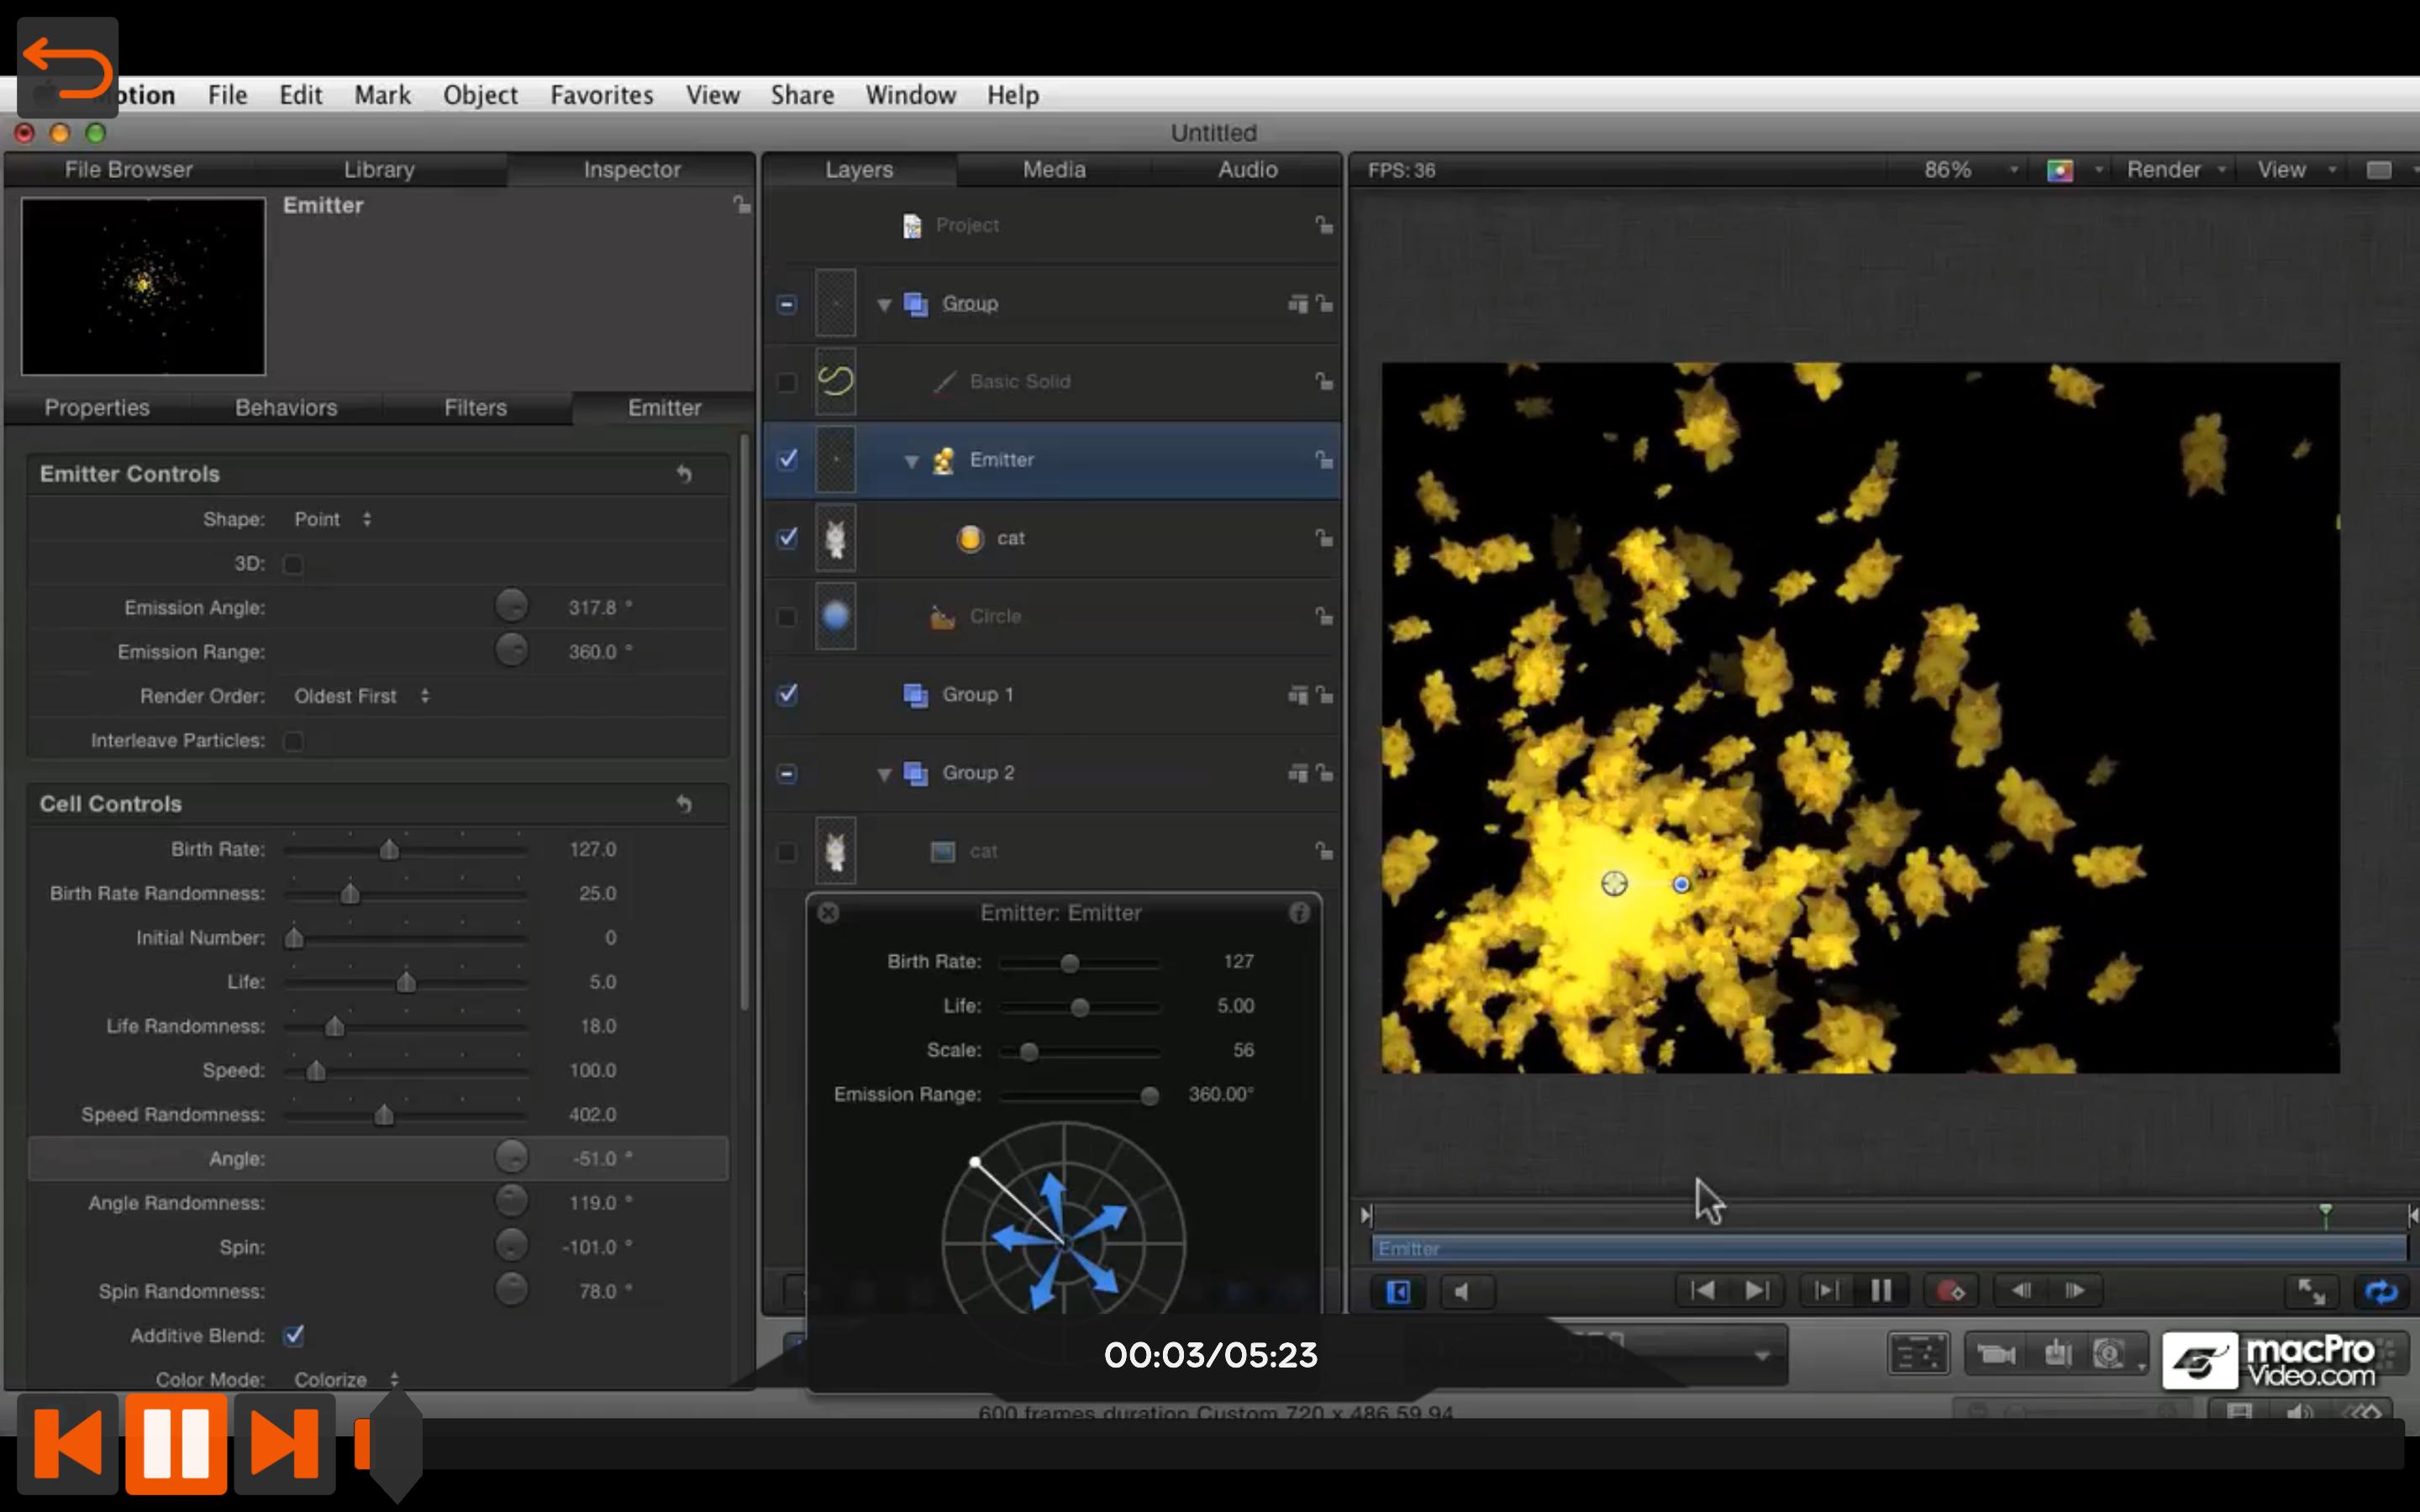Click the Birth Rate slider in Cell Controls
The height and width of the screenshot is (1512, 2420).
pyautogui.click(x=405, y=850)
